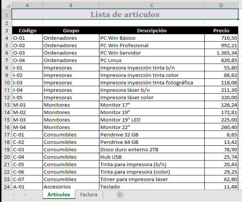Select price cell 320,00
This screenshot has height=202, width=242.
point(221,98)
